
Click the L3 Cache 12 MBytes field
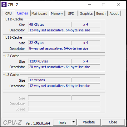tap(49, 80)
